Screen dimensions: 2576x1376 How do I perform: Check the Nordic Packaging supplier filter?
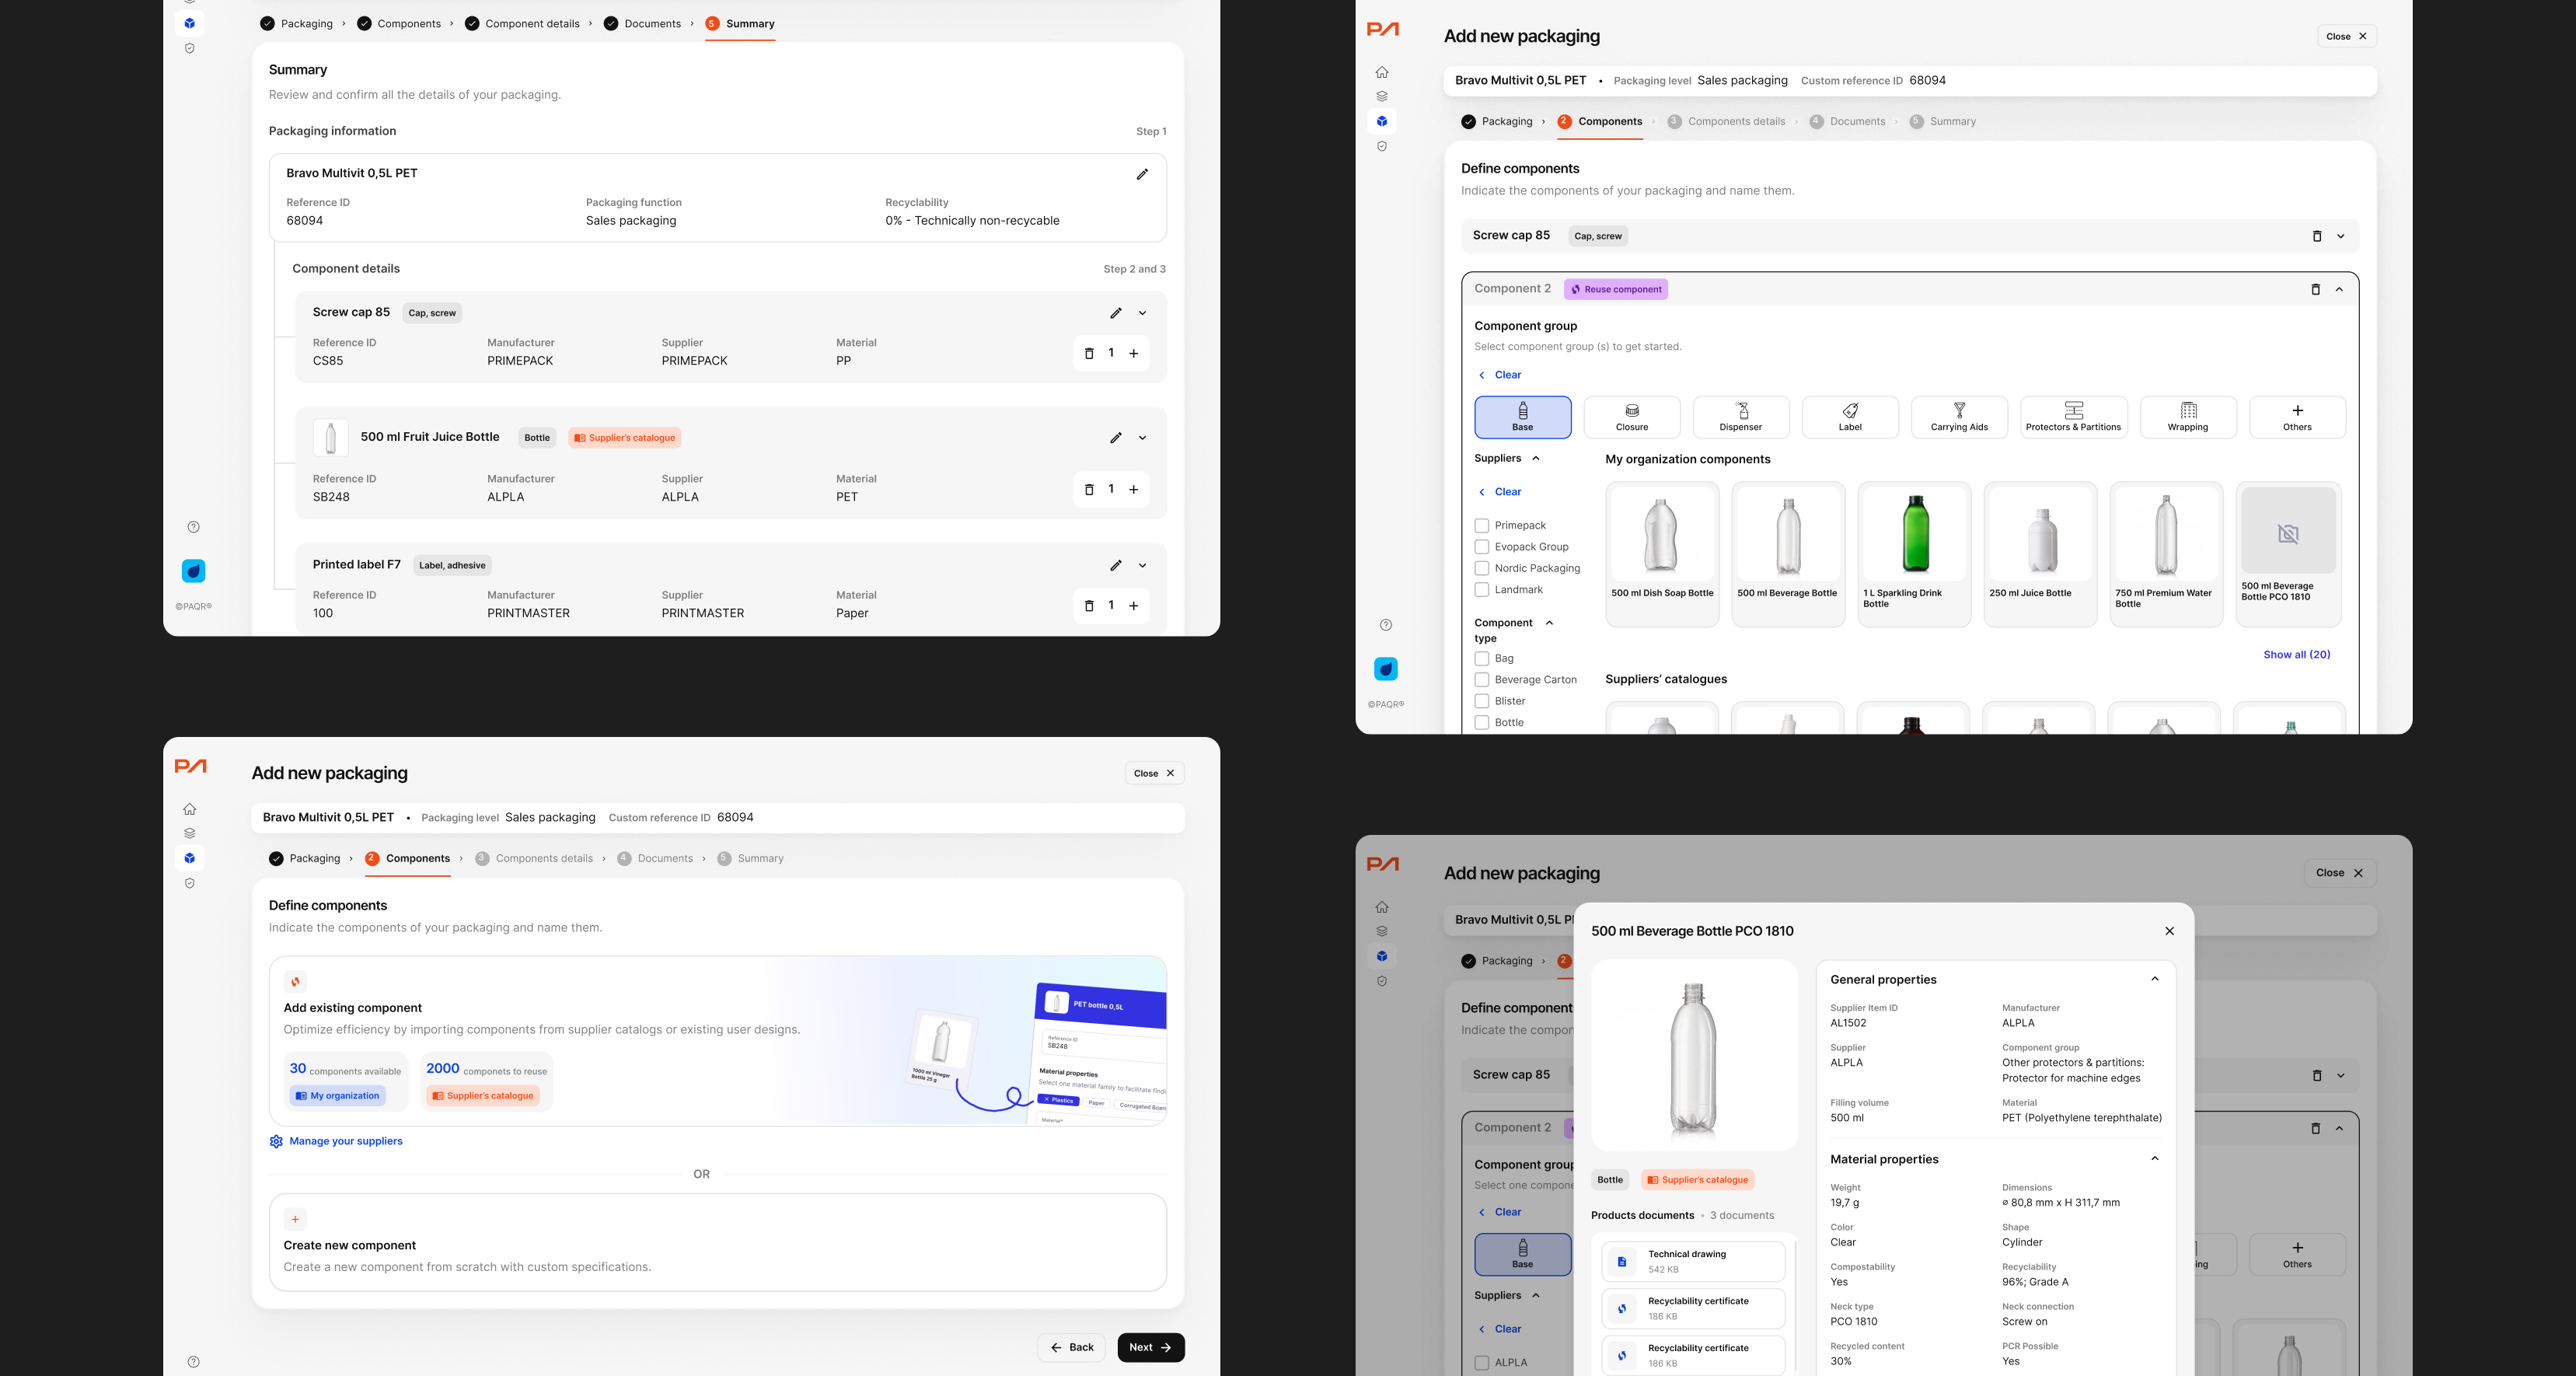[1482, 568]
